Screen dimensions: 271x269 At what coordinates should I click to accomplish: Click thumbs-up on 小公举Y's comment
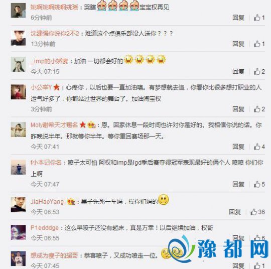click(259, 109)
